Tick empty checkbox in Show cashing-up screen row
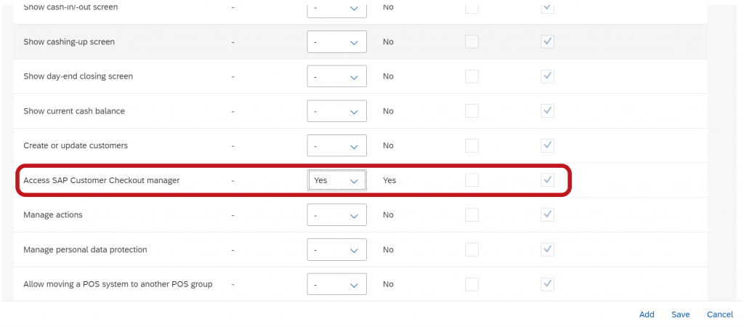Screen dimensions: 744x327 (x=472, y=41)
